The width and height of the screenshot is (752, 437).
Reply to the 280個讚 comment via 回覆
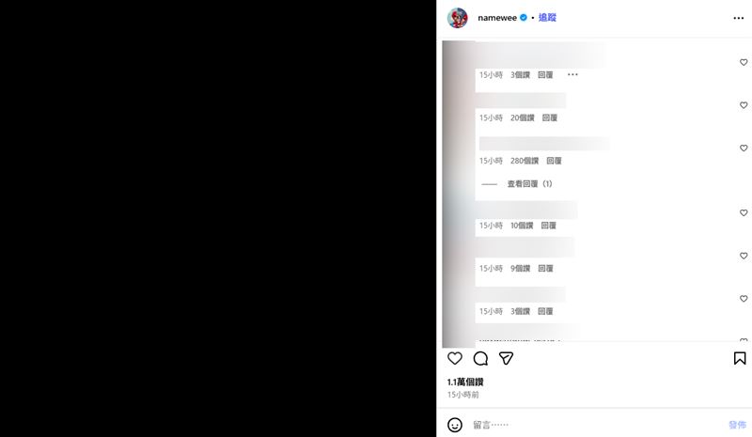coord(554,161)
